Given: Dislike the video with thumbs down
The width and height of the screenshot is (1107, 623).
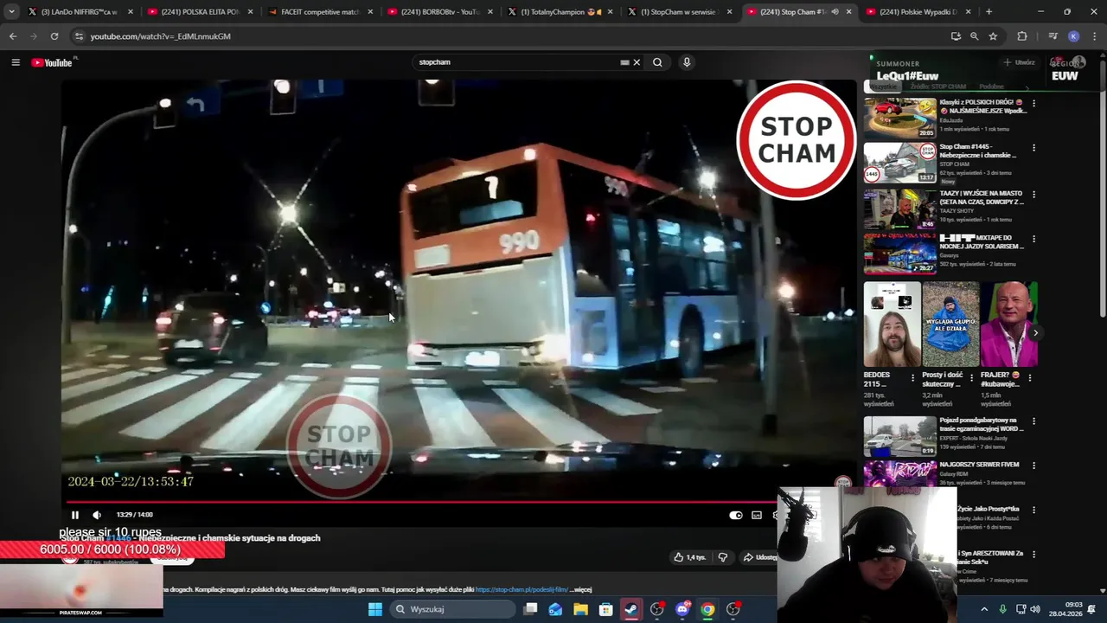Looking at the screenshot, I should (x=723, y=557).
